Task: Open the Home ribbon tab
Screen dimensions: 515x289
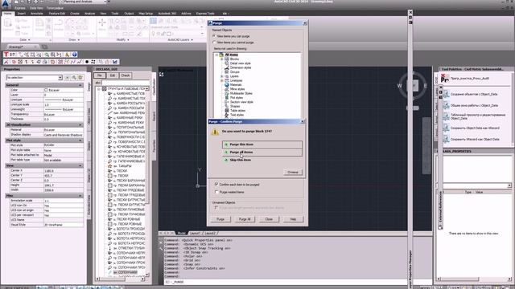Action: click(x=7, y=14)
